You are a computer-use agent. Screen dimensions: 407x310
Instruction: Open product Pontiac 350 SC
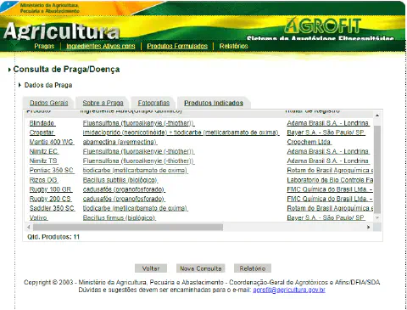[x=52, y=170]
